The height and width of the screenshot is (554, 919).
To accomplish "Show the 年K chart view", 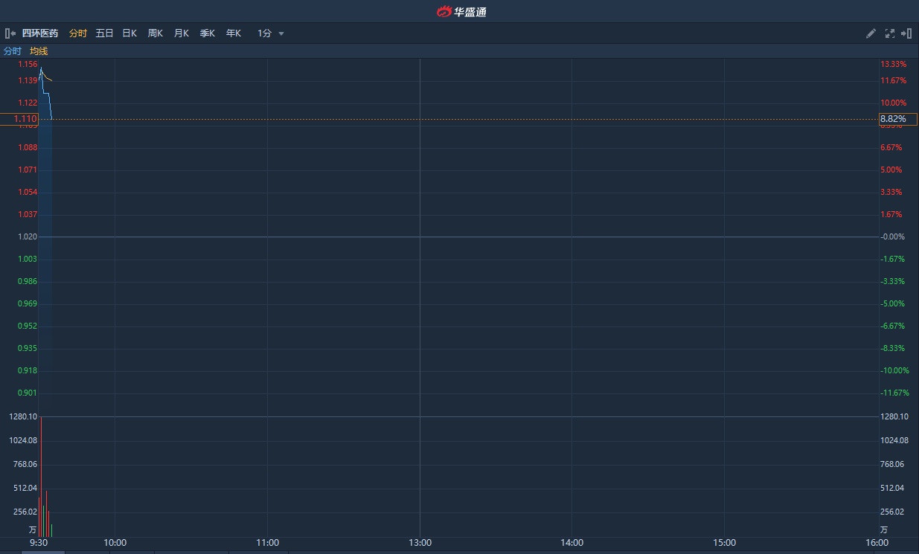I will point(234,33).
